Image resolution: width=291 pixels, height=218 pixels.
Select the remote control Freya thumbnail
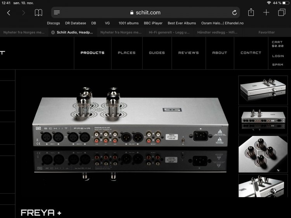click(x=263, y=185)
